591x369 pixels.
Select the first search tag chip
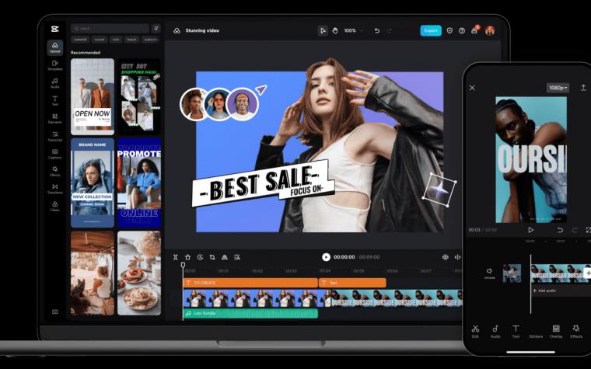pos(80,40)
